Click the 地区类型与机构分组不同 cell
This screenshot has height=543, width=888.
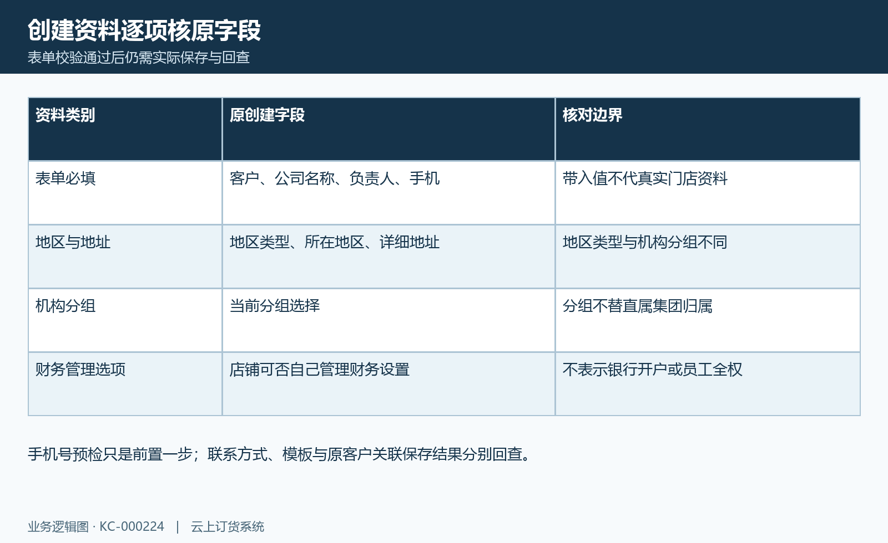tap(708, 257)
